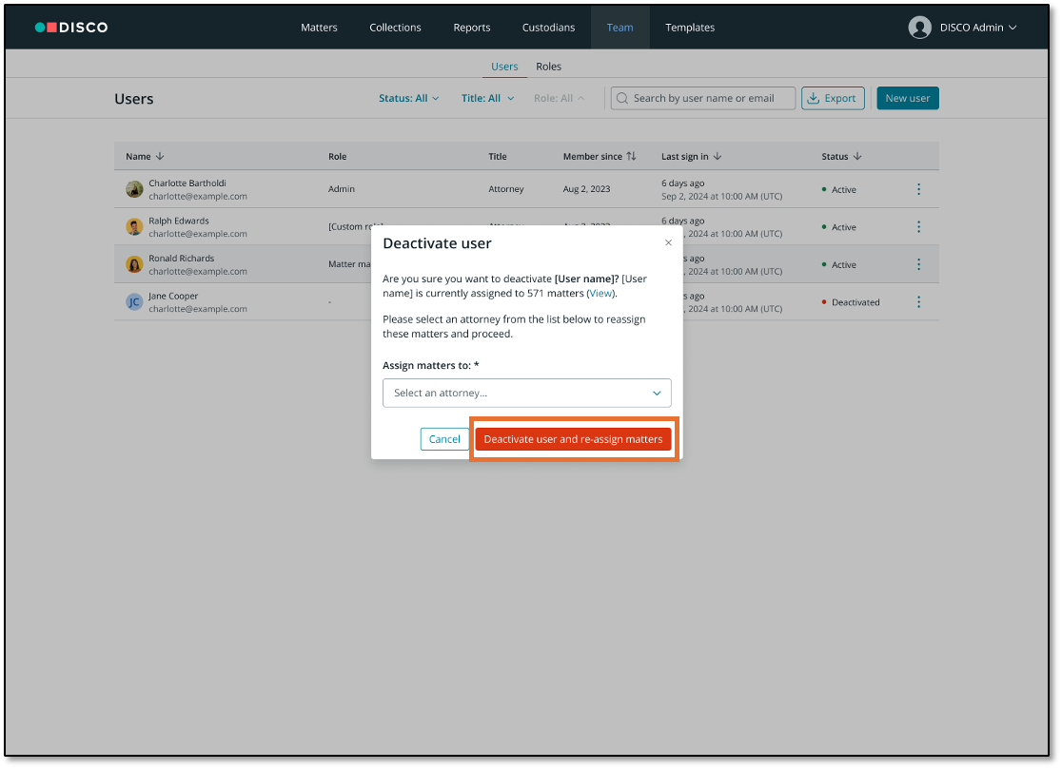
Task: Sort by Status column arrow
Action: coord(856,157)
